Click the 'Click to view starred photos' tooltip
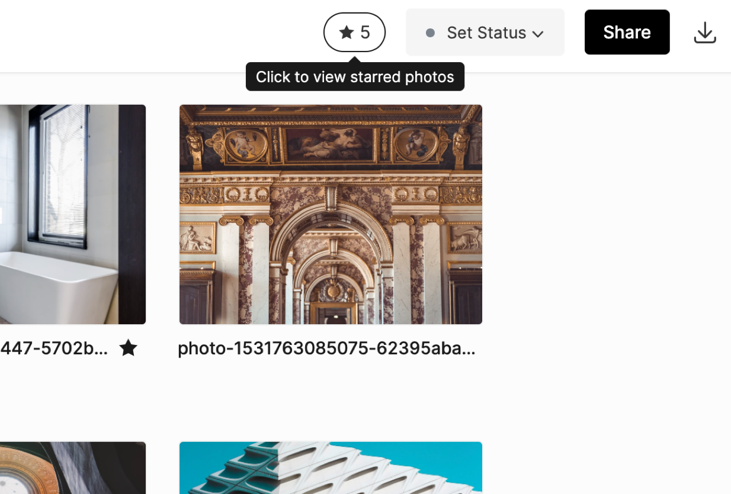This screenshot has height=494, width=731. click(355, 77)
